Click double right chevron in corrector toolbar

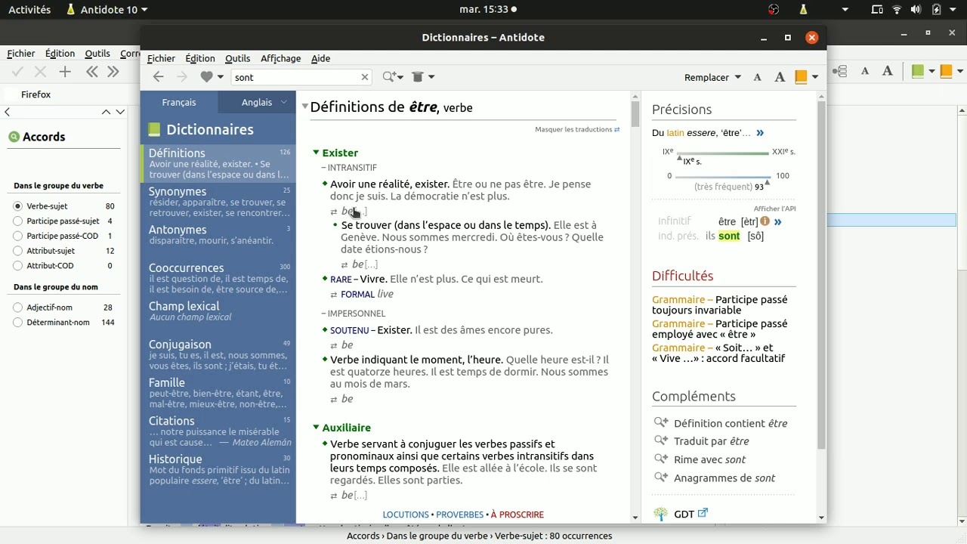(x=113, y=72)
